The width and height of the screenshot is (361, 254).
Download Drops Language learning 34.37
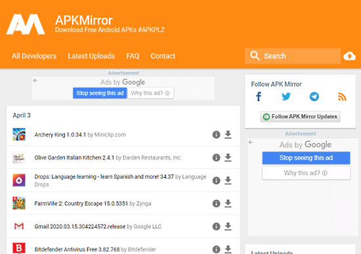pyautogui.click(x=228, y=180)
